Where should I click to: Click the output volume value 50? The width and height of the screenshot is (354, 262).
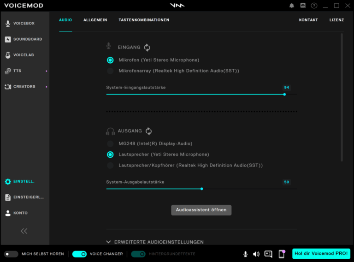point(287,182)
